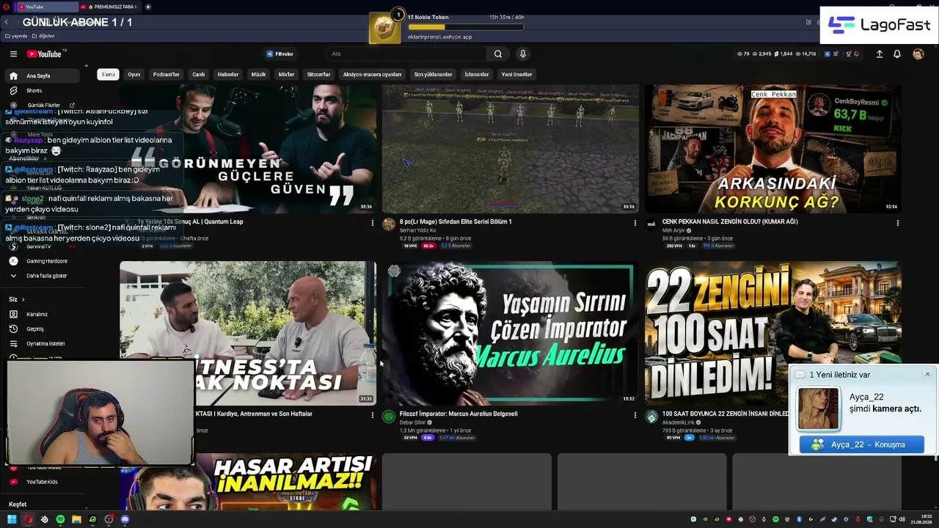This screenshot has width=939, height=528.
Task: Open a new browser tab
Action: pos(148,7)
